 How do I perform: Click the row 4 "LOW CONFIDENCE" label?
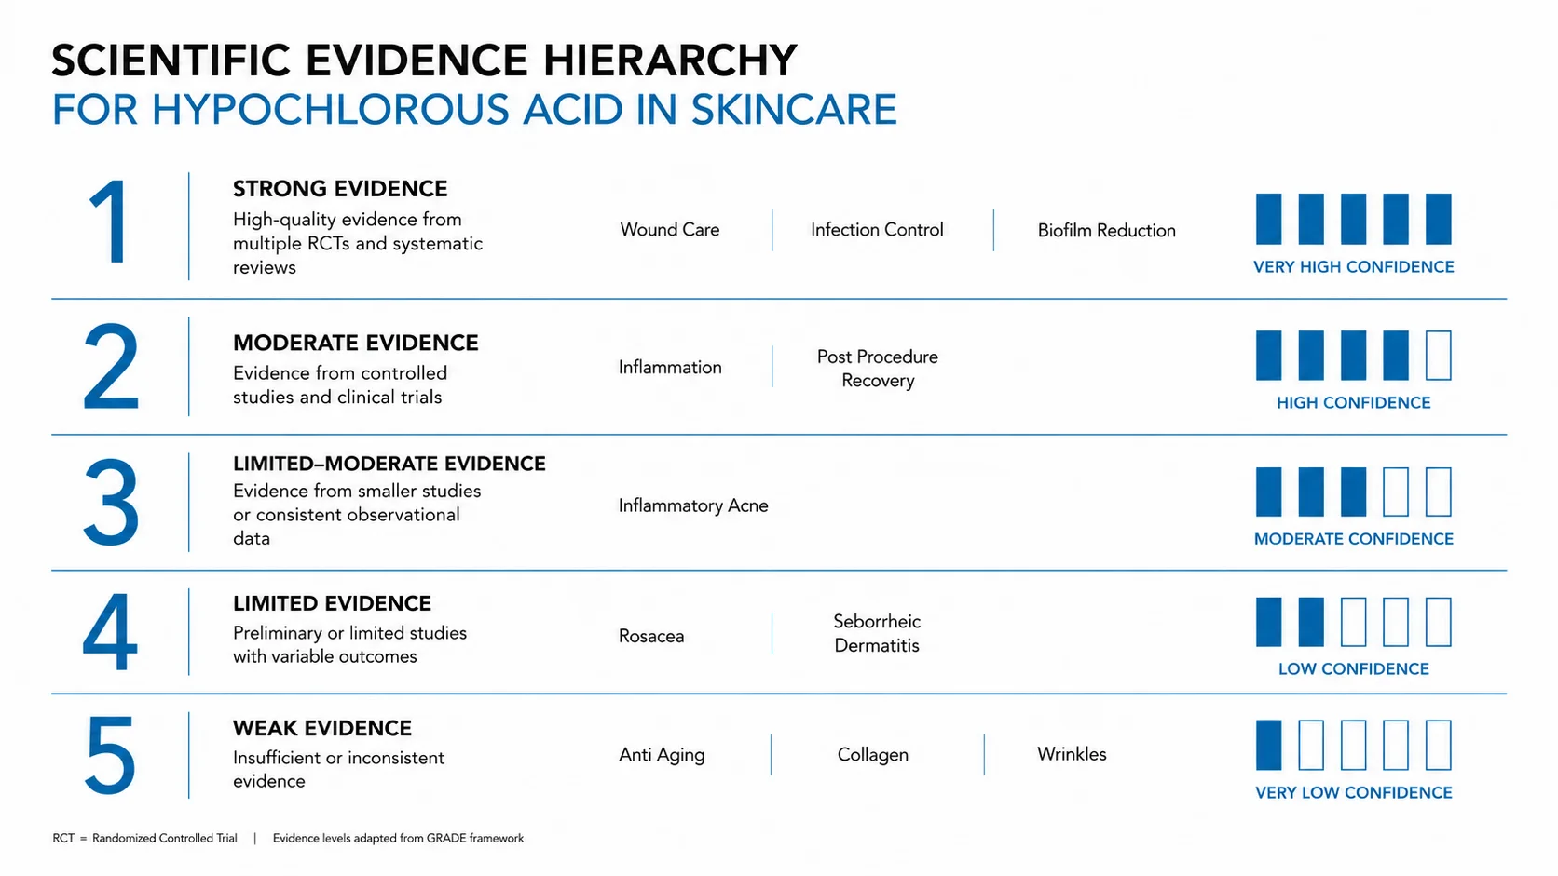1354,669
